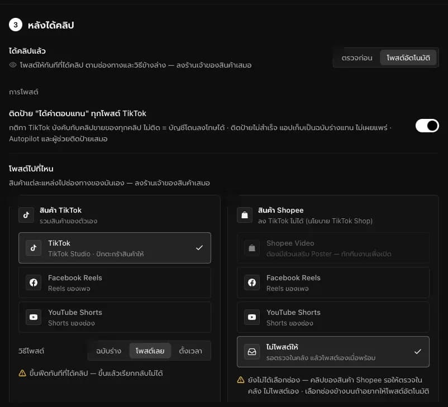This screenshot has height=407, width=448.
Task: Choose ตั้งเวลา to schedule the post
Action: [x=190, y=351]
